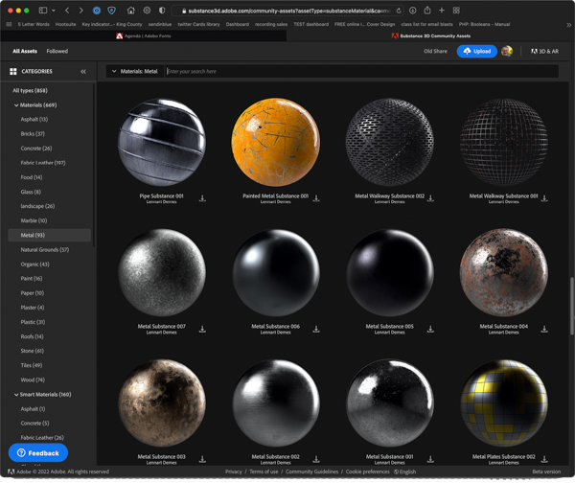The image size is (575, 483).
Task: Download Metal Substance 001
Action: point(430,459)
